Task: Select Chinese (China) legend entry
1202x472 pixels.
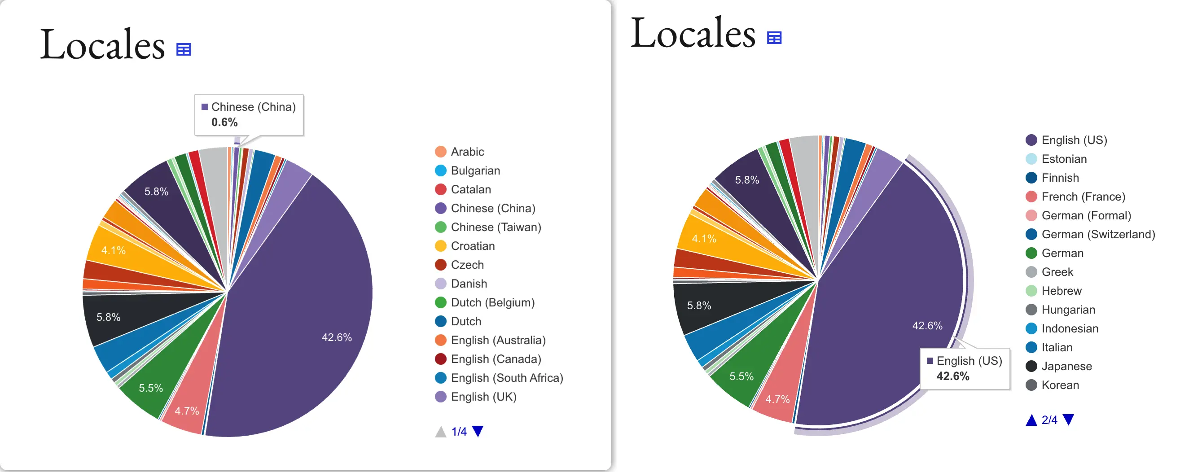Action: 485,208
